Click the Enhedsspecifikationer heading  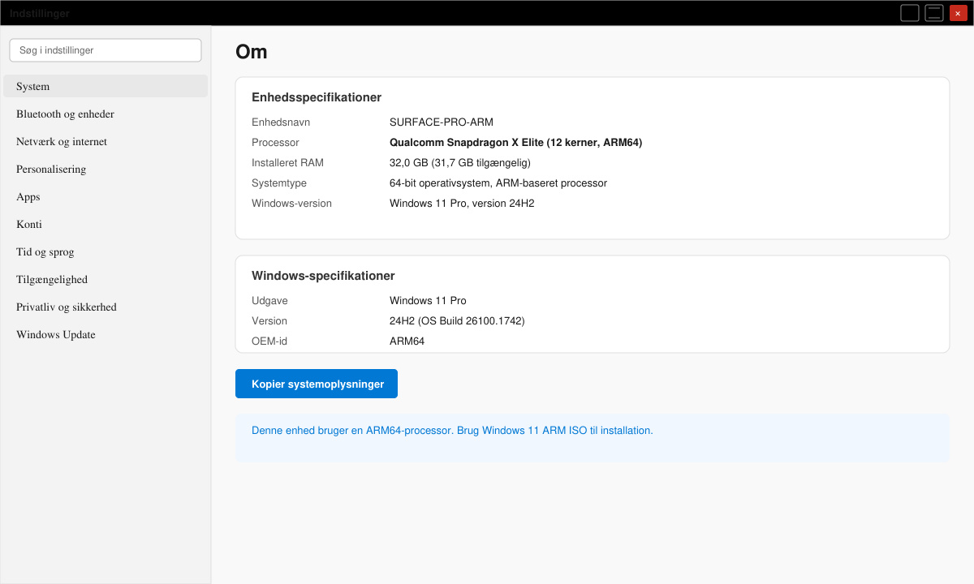[x=317, y=97]
